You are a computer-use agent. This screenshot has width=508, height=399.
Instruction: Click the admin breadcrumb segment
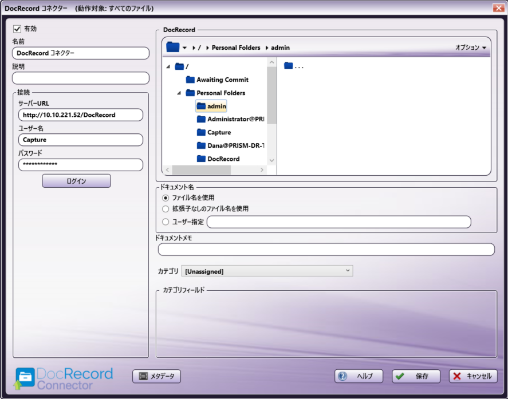[280, 48]
